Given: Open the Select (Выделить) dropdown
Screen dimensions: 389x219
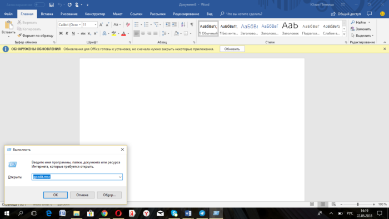Looking at the screenshot, I should point(362,36).
